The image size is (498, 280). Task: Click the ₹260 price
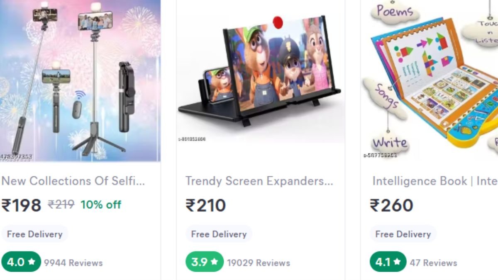(391, 205)
